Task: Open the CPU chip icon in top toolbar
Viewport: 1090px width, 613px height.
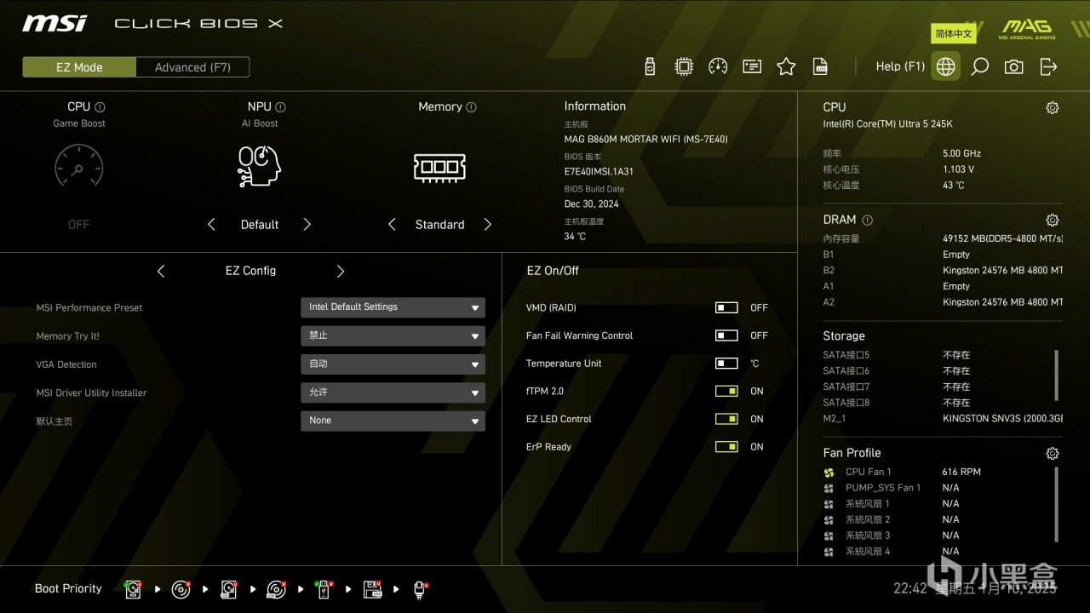Action: 684,66
